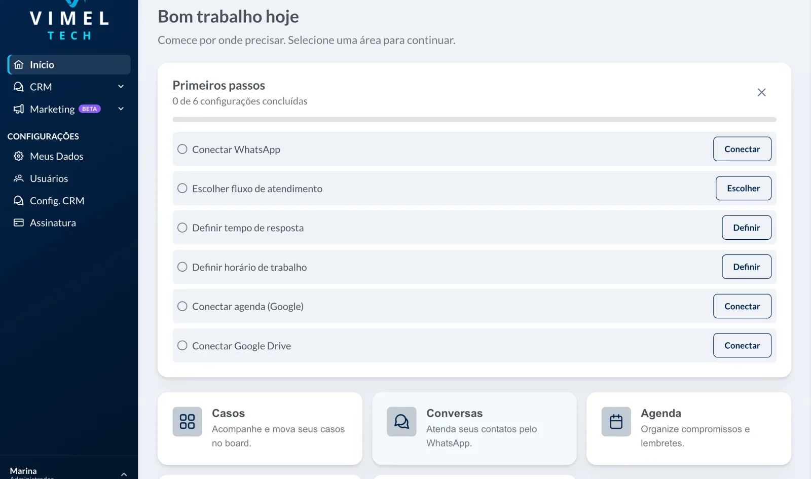Screen dimensions: 811x479
Task: Click the Agenda calendar icon
Action: [616, 422]
